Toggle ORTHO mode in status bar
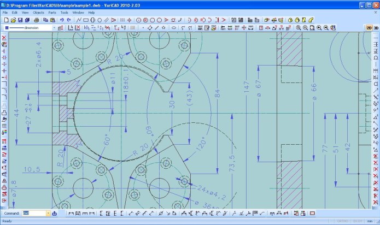 tap(343, 221)
